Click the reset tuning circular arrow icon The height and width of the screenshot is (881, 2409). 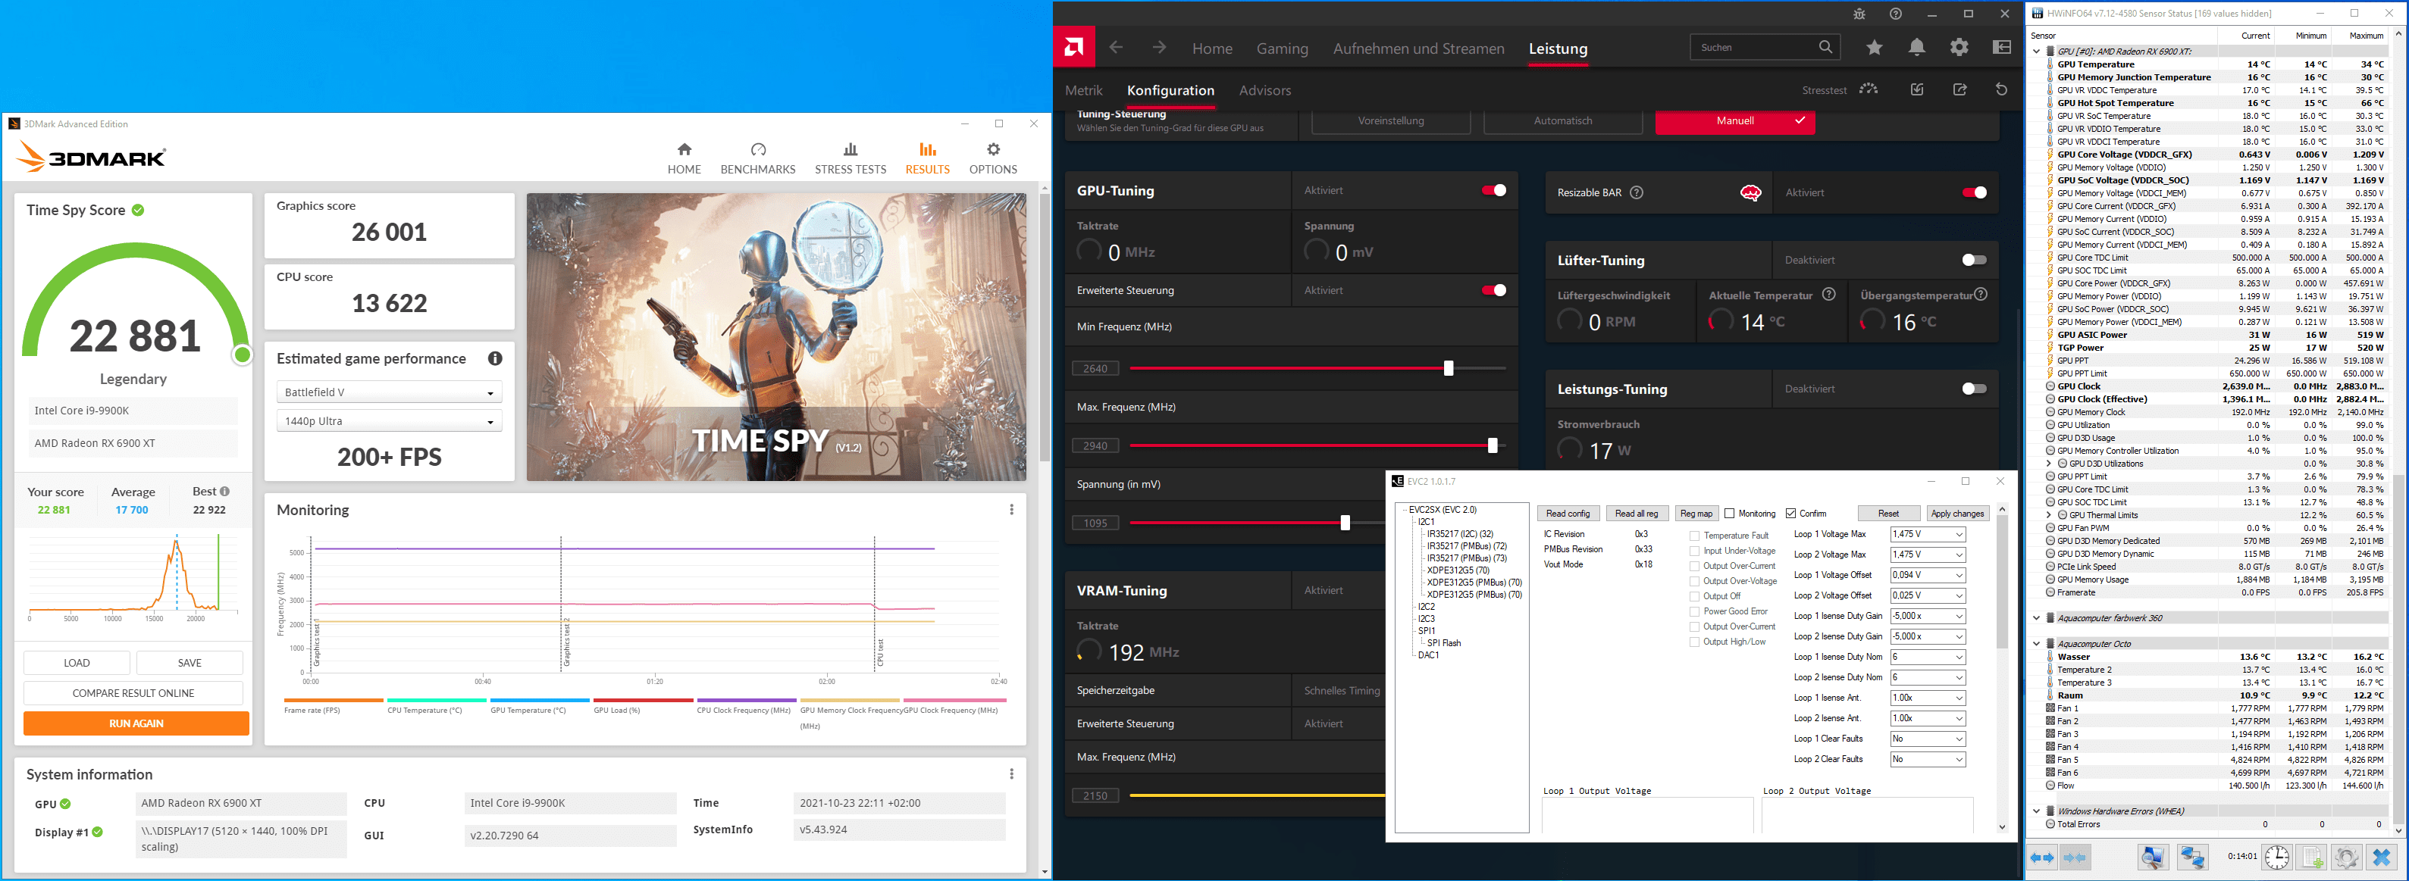(2001, 89)
